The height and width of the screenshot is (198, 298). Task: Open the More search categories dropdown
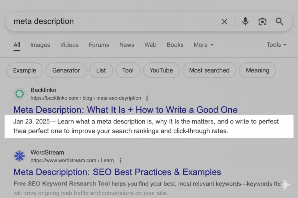tap(203, 45)
